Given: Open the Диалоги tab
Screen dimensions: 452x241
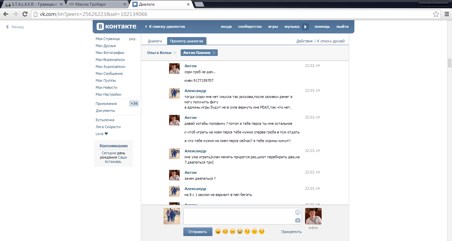Looking at the screenshot, I should [155, 41].
